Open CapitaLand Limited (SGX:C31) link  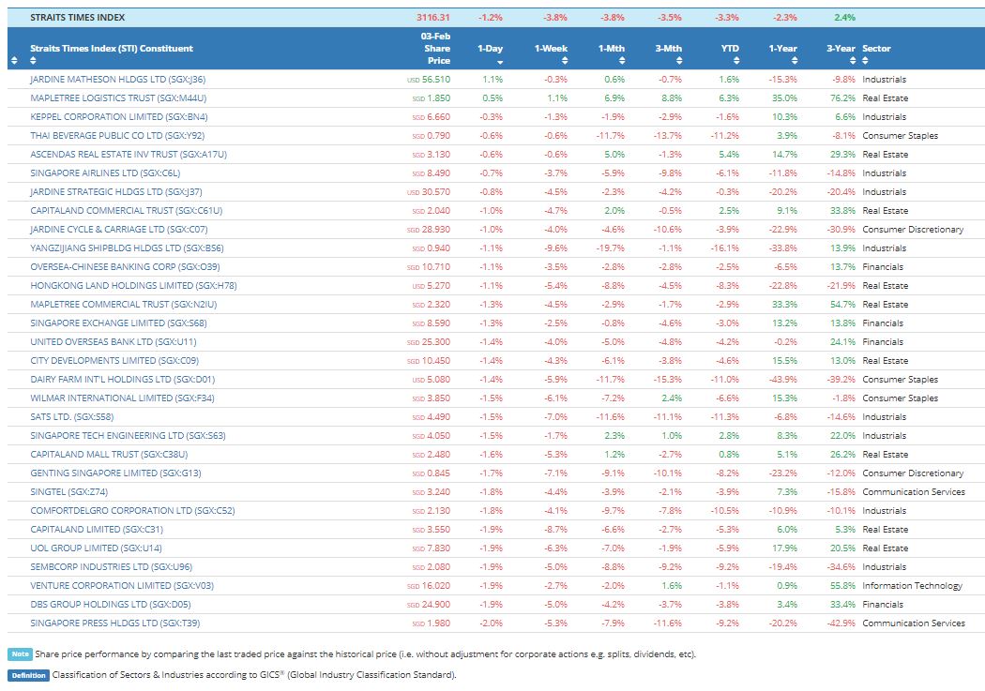click(x=96, y=530)
